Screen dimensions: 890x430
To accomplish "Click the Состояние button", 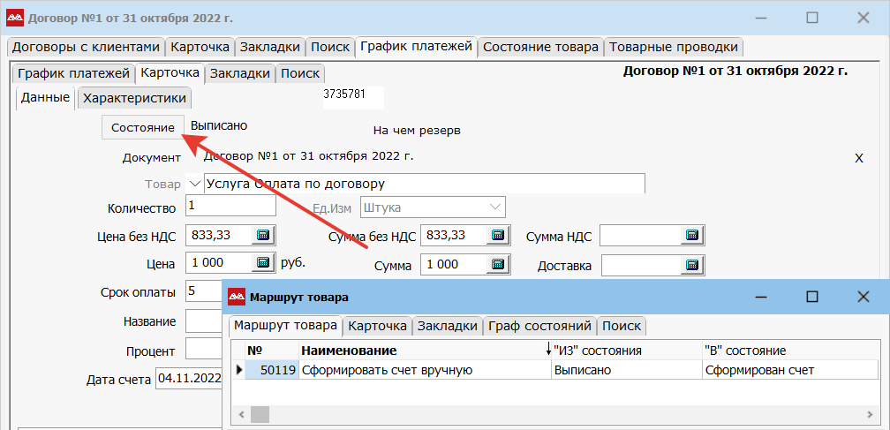I will point(143,128).
